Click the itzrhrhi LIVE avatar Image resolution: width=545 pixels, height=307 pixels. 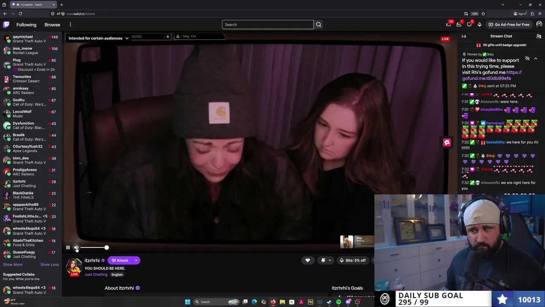click(x=74, y=267)
